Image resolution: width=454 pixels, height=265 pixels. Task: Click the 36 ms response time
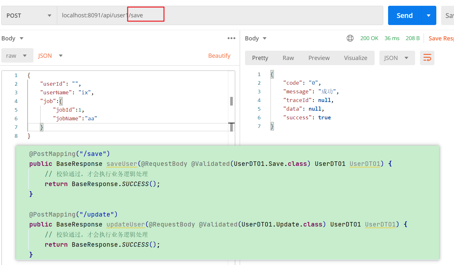(x=392, y=38)
